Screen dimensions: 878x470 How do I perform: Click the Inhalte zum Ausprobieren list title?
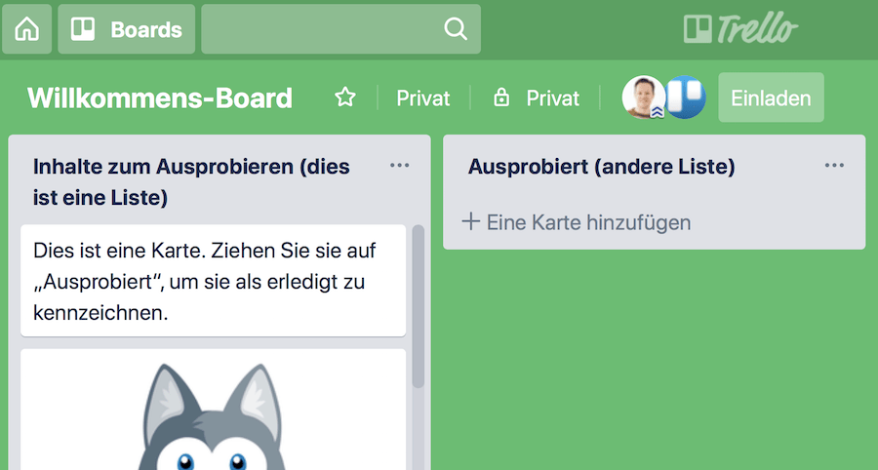191,181
